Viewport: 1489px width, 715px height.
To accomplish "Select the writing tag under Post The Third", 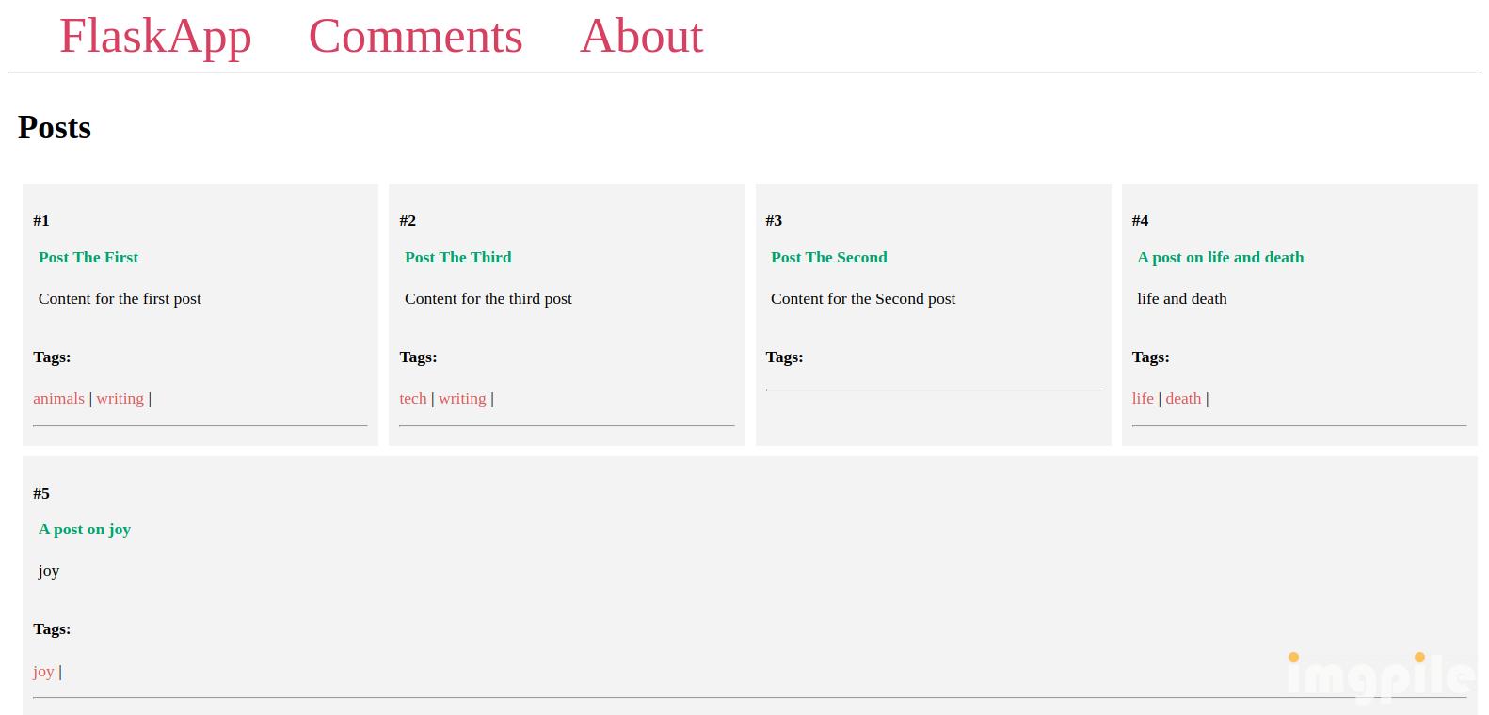I will click(462, 398).
